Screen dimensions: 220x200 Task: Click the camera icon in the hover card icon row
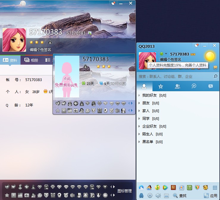[x=76, y=111]
